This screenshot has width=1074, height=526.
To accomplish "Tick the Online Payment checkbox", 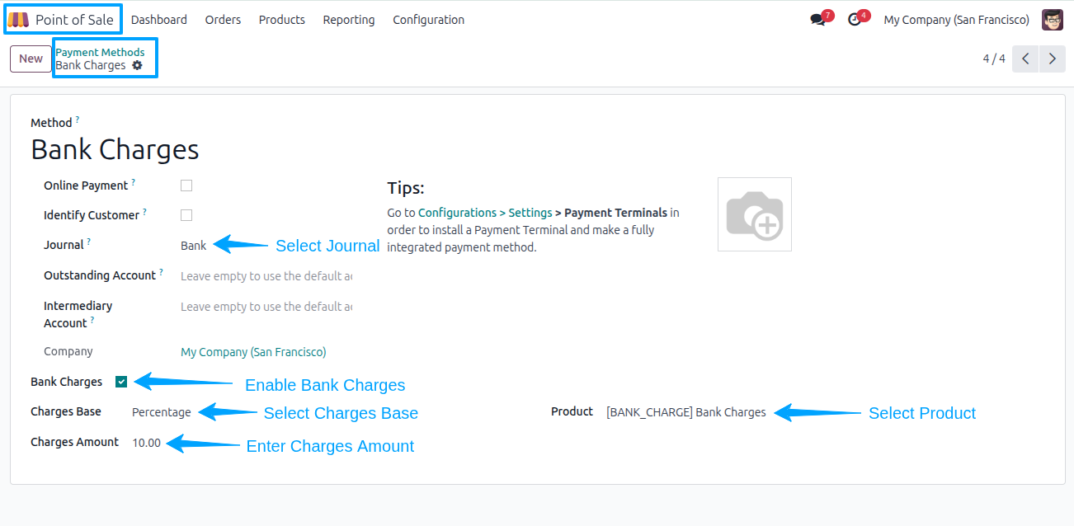I will pyautogui.click(x=186, y=186).
